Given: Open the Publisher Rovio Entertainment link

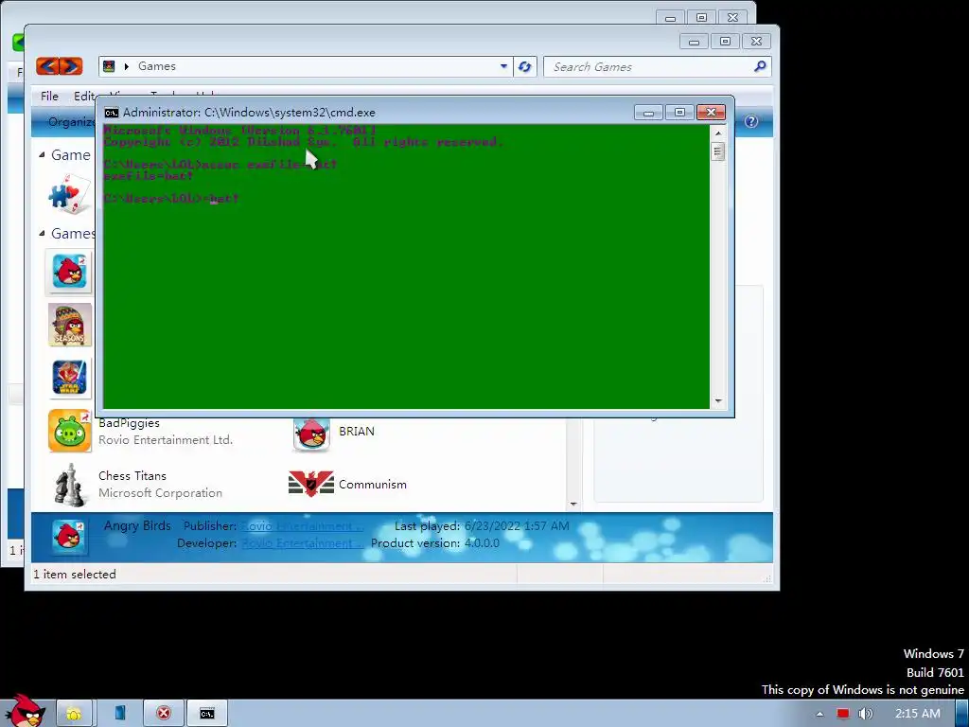Looking at the screenshot, I should point(303,526).
